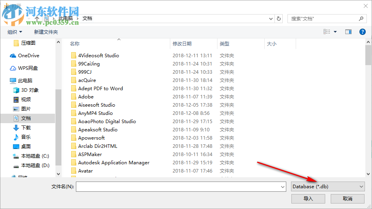The width and height of the screenshot is (372, 209).
Task: Open the 组织 menu
Action: pos(15,32)
